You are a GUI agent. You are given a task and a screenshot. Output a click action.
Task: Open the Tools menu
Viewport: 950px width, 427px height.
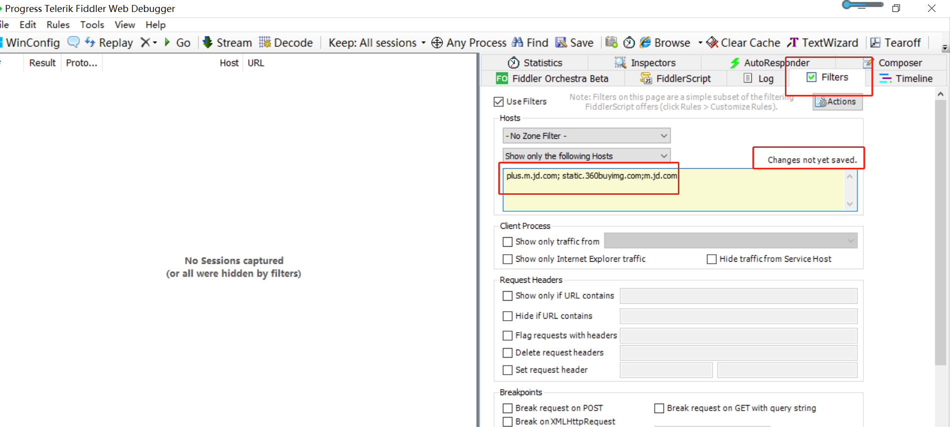92,24
